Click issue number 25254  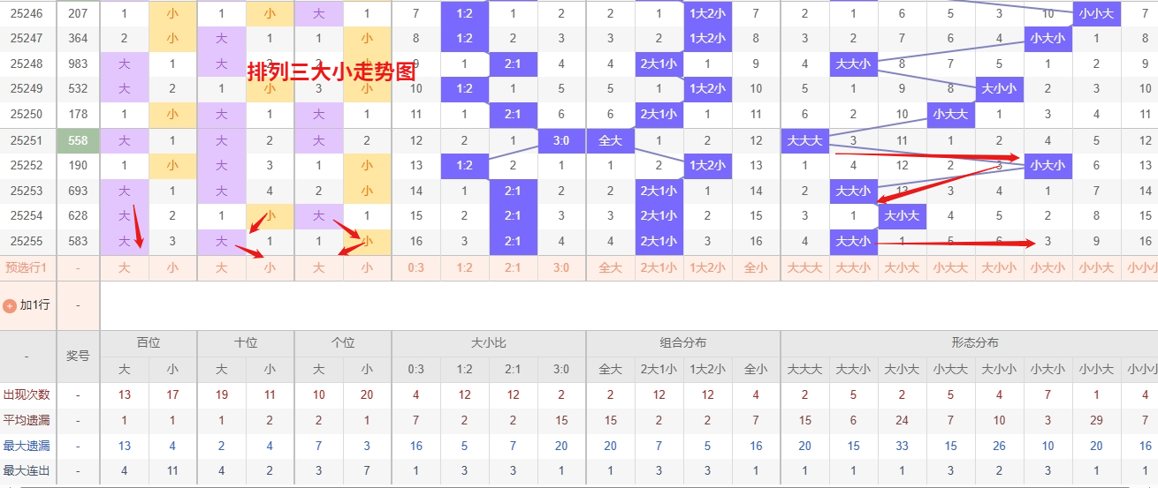27,215
